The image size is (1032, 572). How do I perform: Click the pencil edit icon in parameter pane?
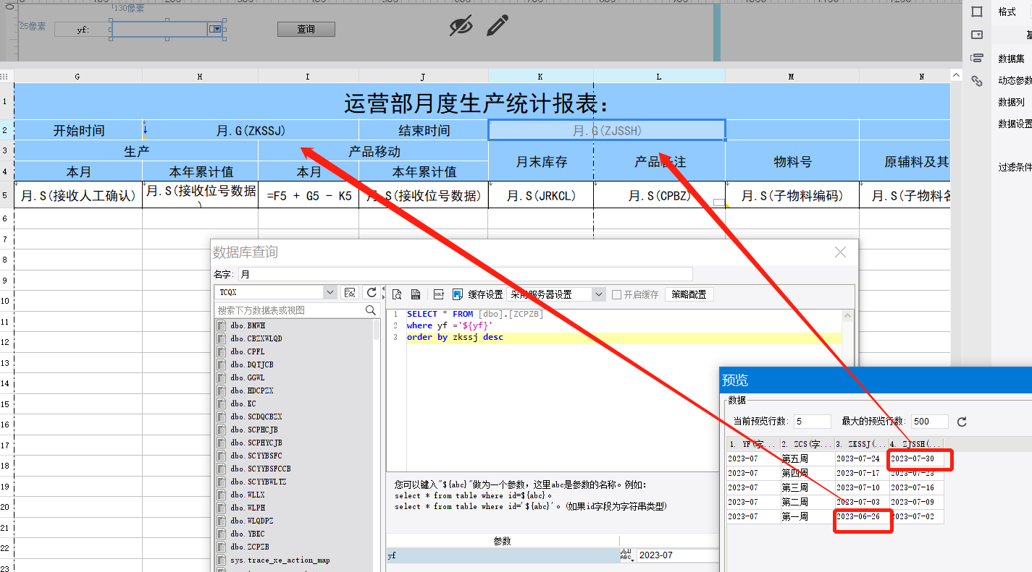pyautogui.click(x=498, y=25)
